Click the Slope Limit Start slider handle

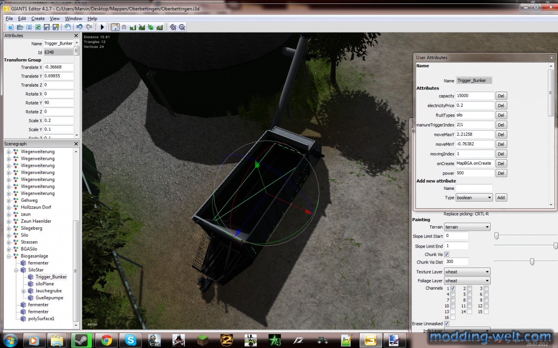(497, 236)
